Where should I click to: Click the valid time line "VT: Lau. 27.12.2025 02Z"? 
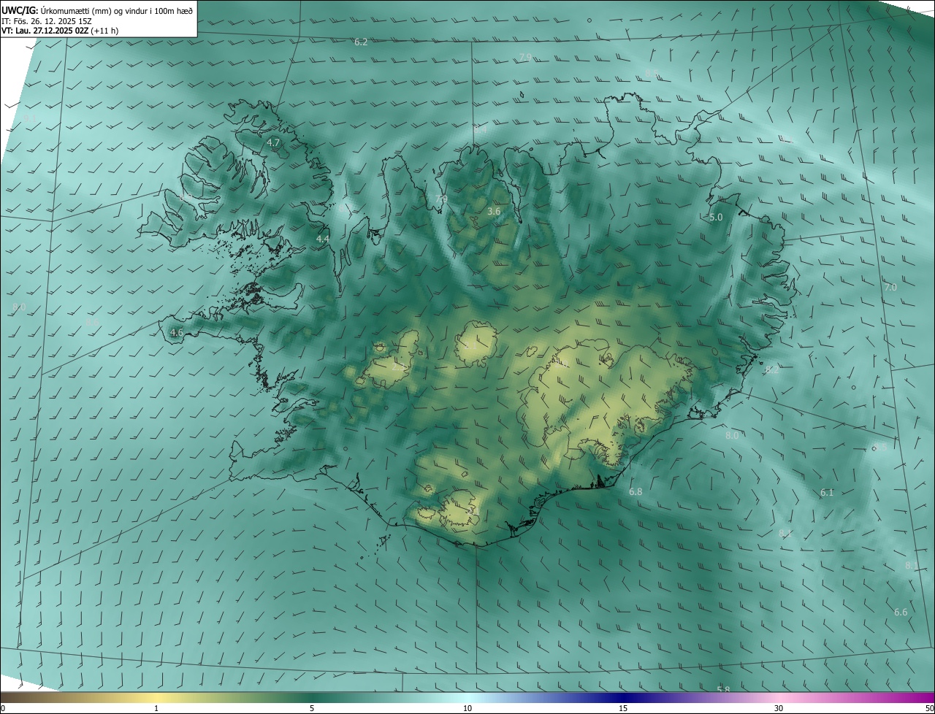coord(45,31)
